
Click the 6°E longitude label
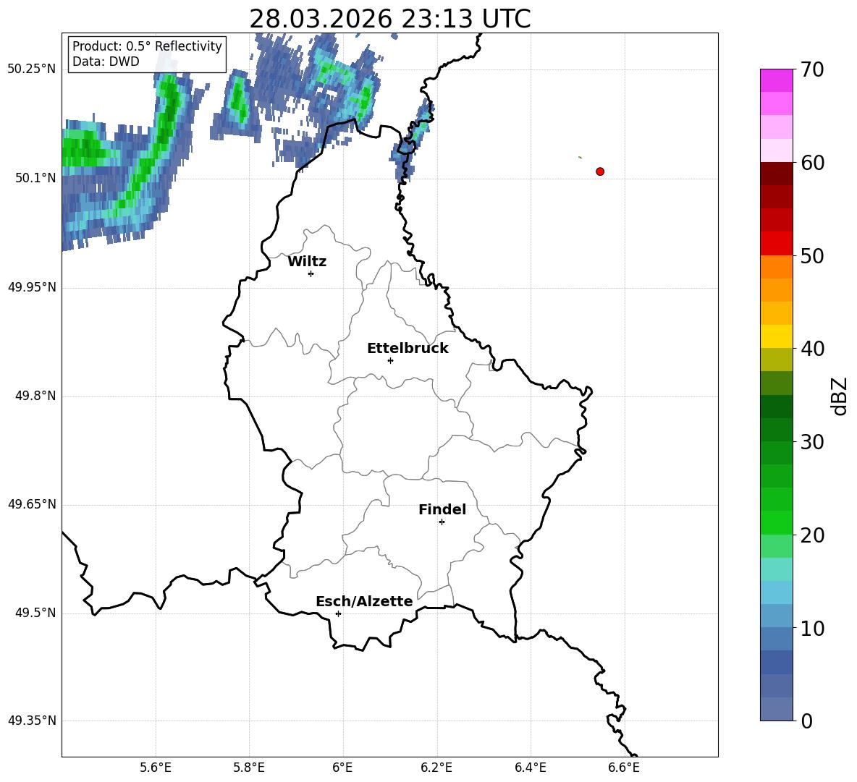tap(342, 768)
